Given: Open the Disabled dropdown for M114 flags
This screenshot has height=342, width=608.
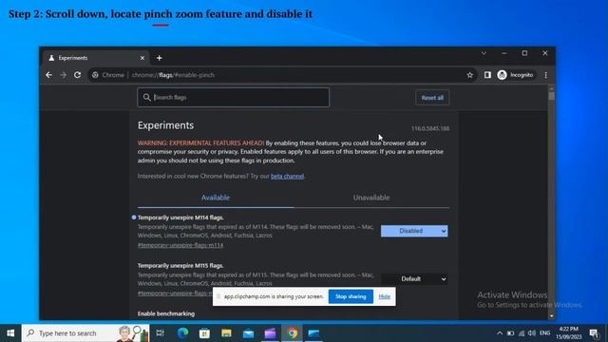Looking at the screenshot, I should tap(414, 231).
